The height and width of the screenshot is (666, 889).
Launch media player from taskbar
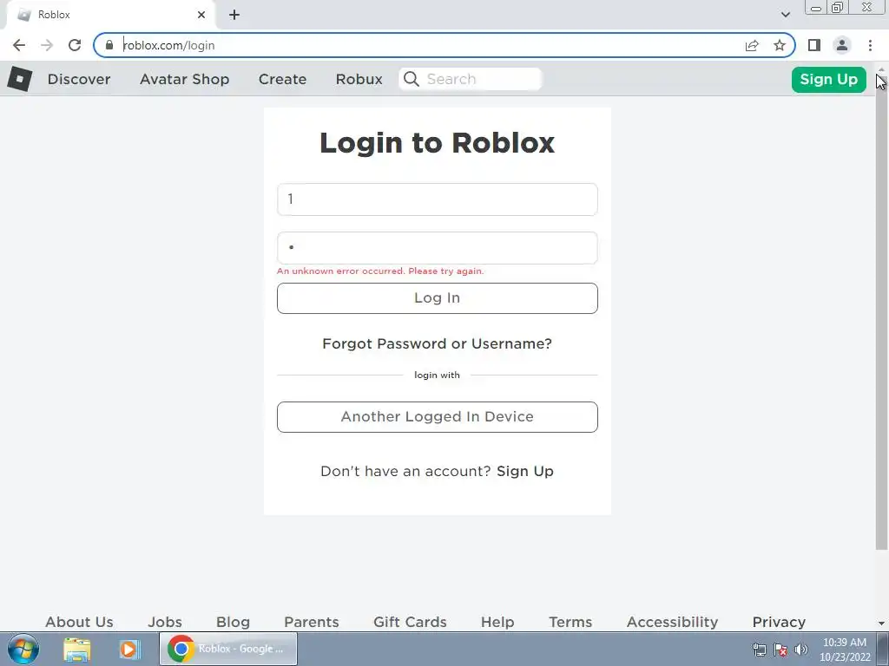pyautogui.click(x=128, y=650)
